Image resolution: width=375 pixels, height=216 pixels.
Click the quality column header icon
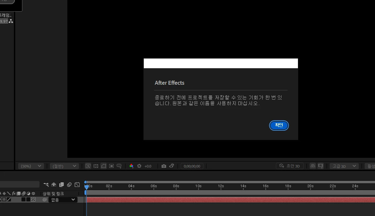[9, 194]
